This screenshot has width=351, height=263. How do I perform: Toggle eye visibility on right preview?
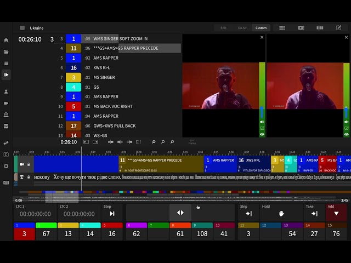coord(346,134)
